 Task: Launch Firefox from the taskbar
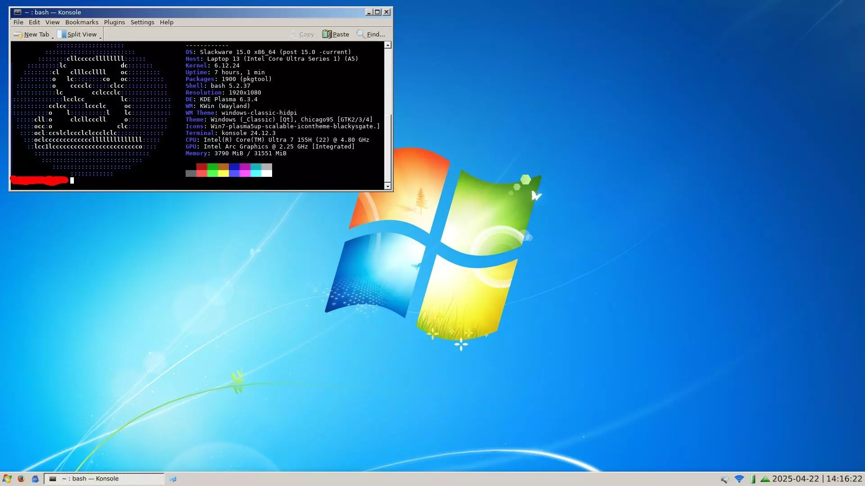point(21,479)
